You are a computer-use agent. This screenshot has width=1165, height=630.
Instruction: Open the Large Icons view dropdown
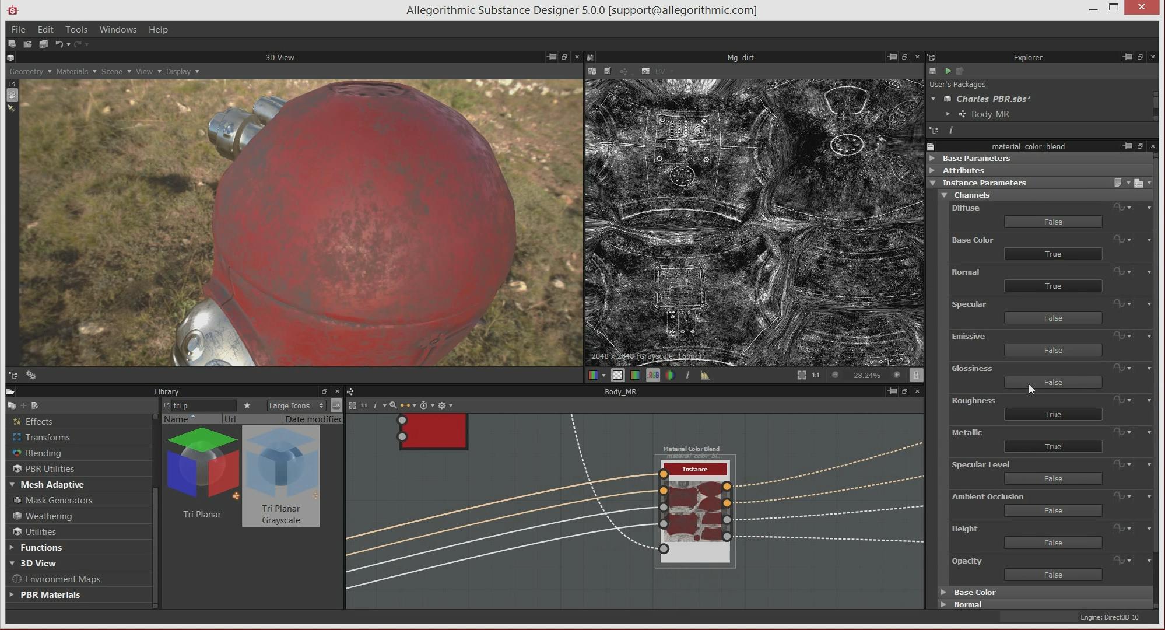(296, 405)
